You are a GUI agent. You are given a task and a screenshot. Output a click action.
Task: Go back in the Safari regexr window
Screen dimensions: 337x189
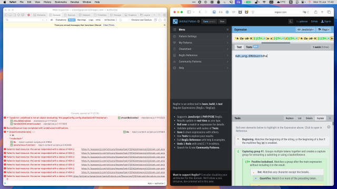point(200,12)
